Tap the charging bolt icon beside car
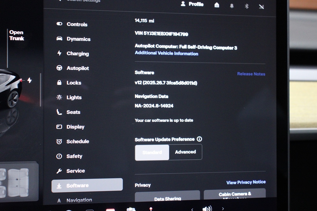The width and height of the screenshot is (317, 211). click(x=29, y=80)
